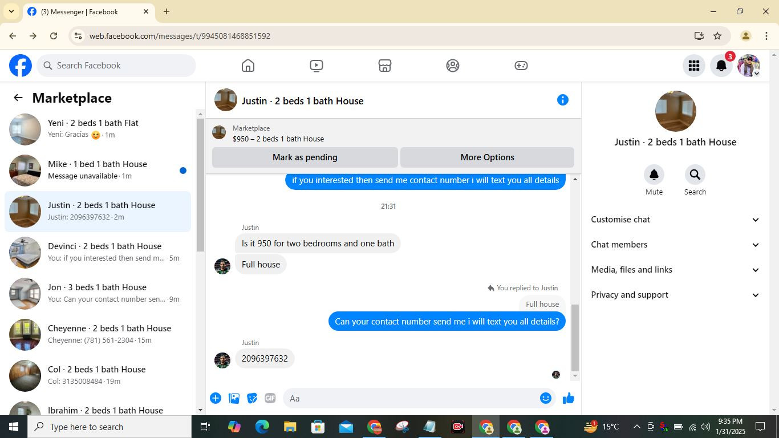Viewport: 779px width, 438px height.
Task: Go back using the Marketplace back arrow
Action: coord(18,98)
